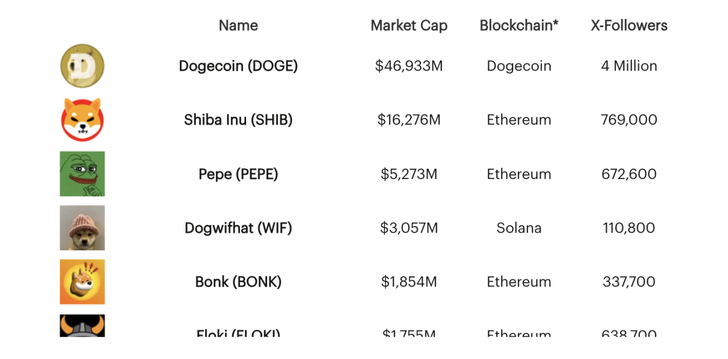
Task: Click Dogecoin's $46,933M market cap value
Action: click(409, 66)
